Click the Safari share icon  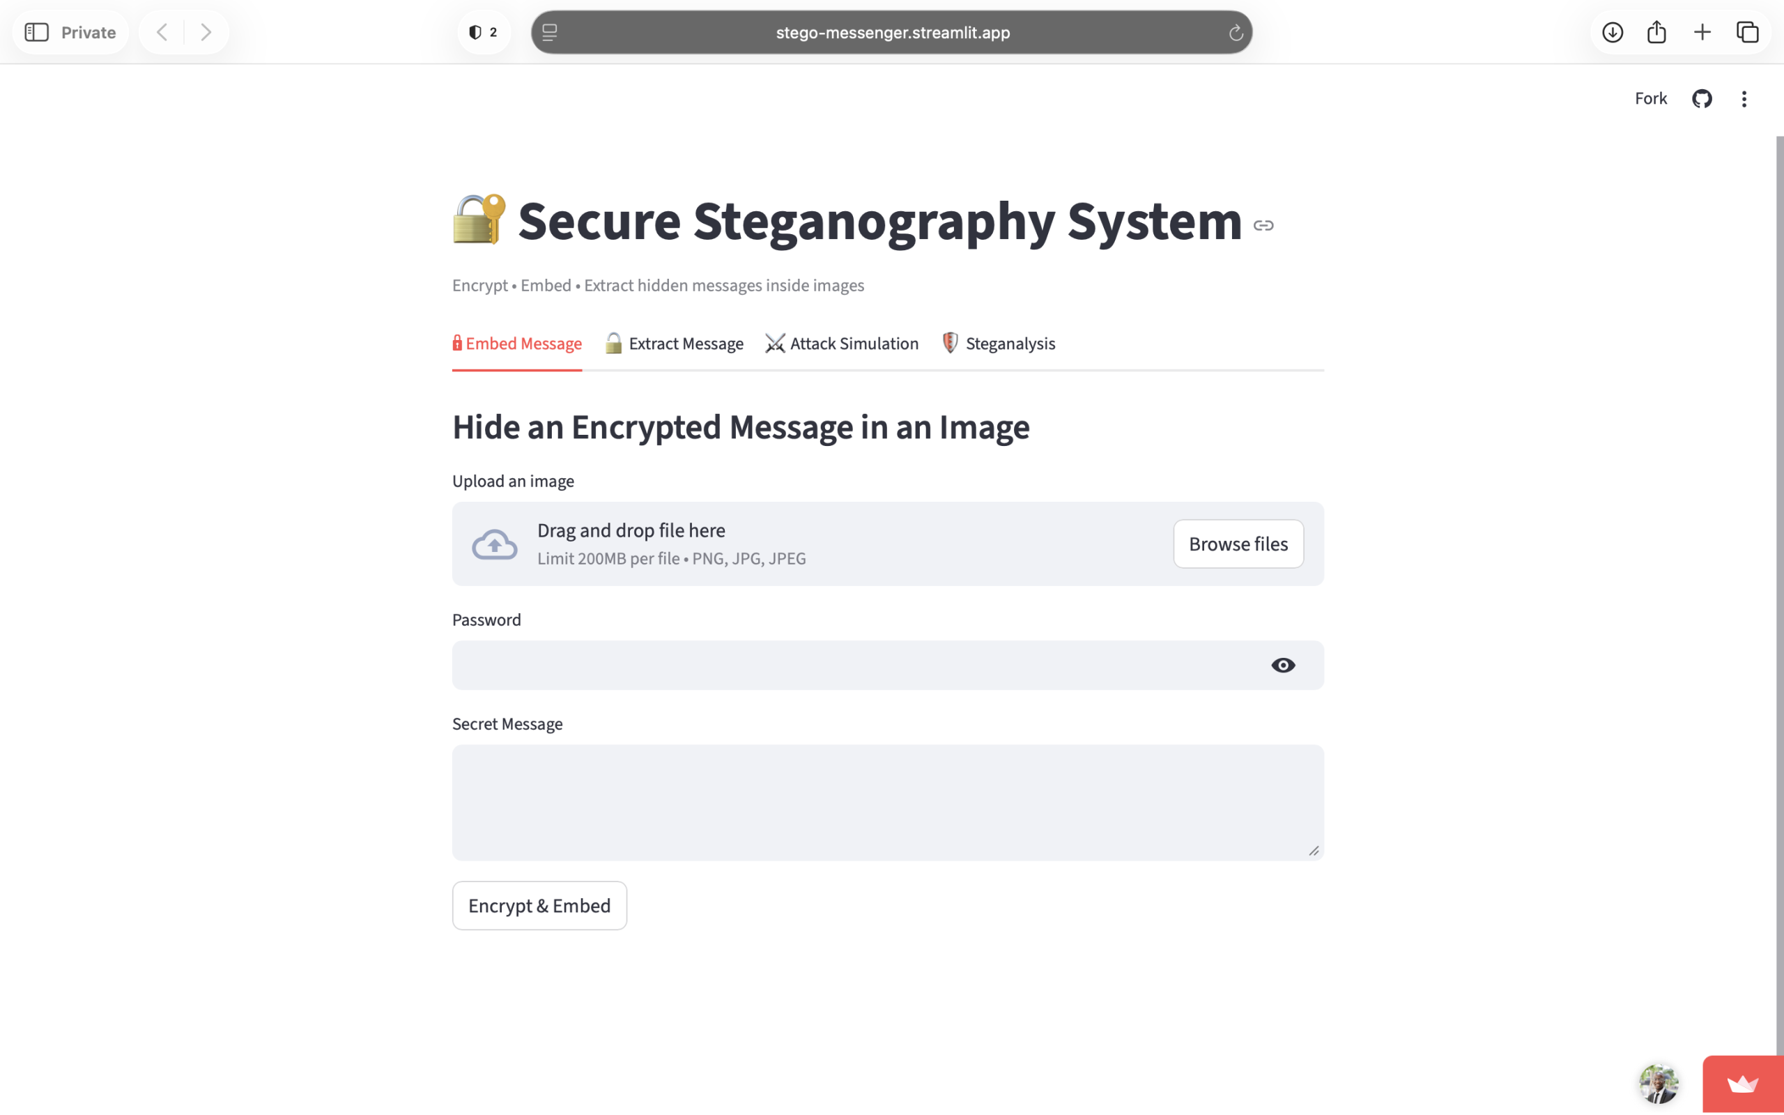point(1656,32)
